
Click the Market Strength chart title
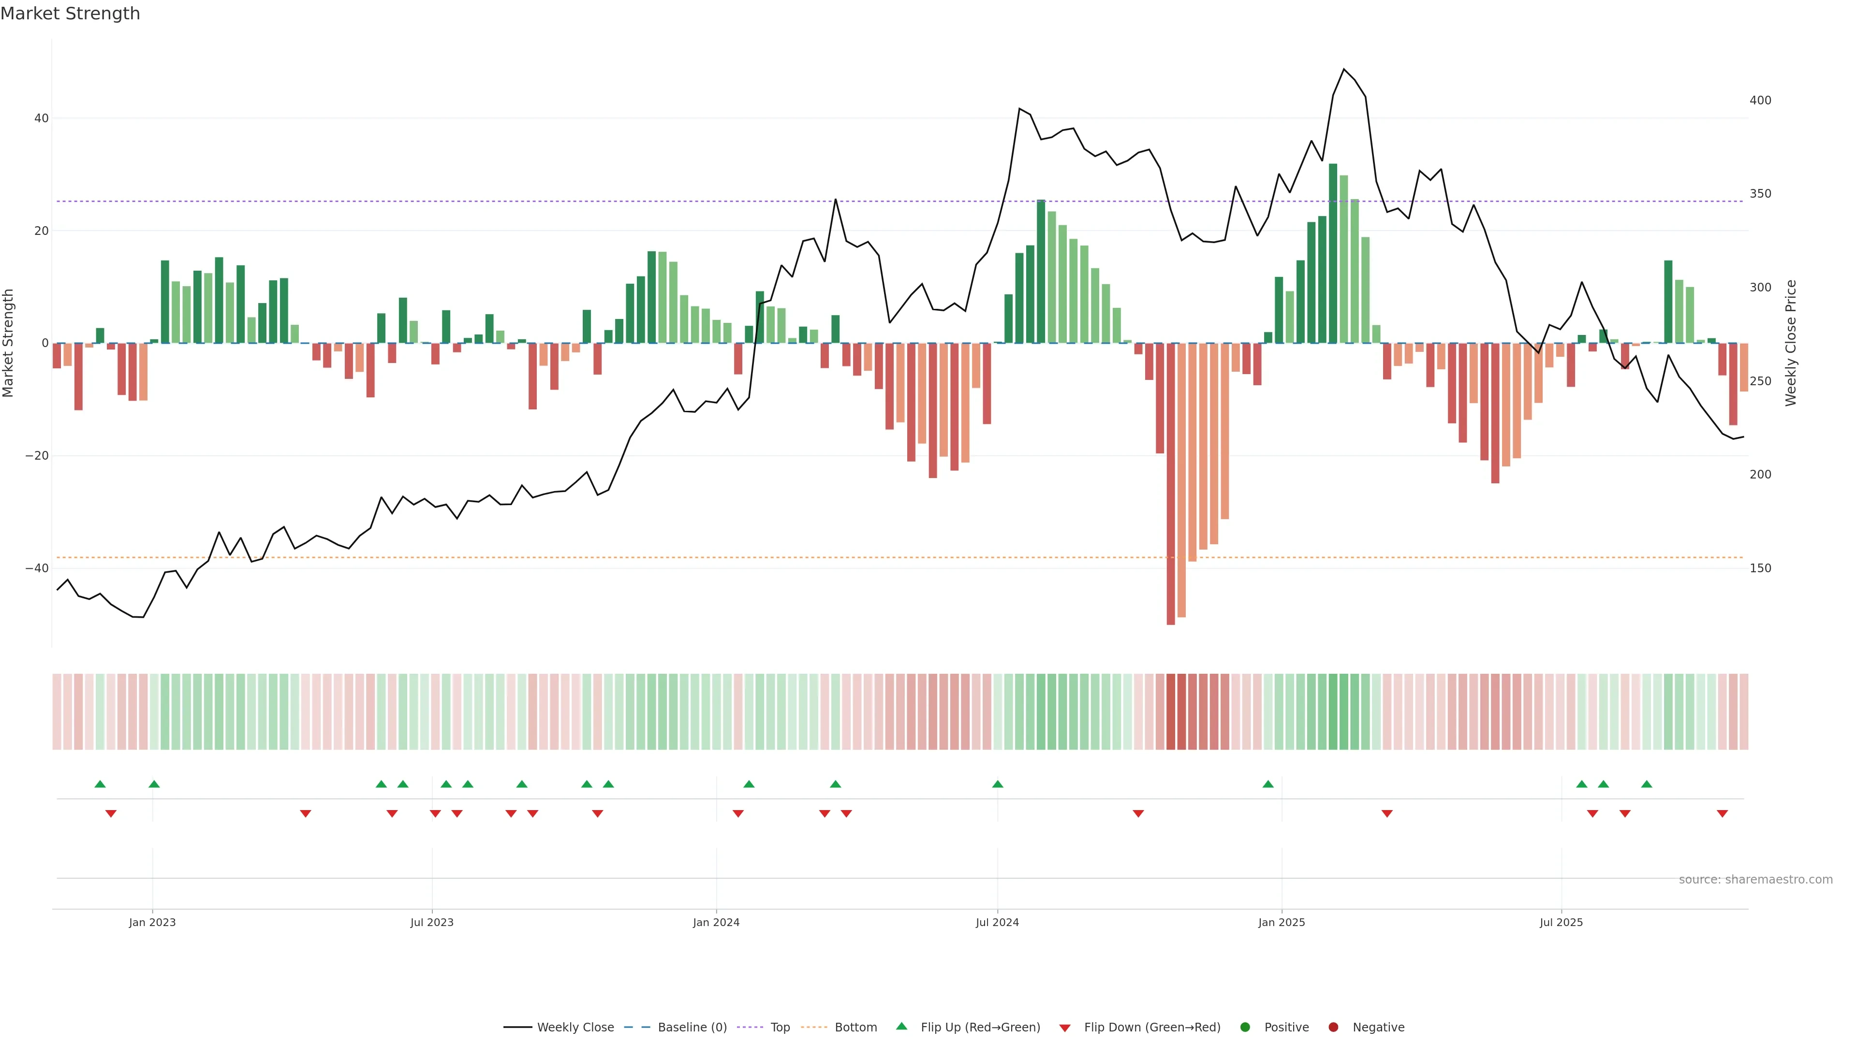point(70,14)
